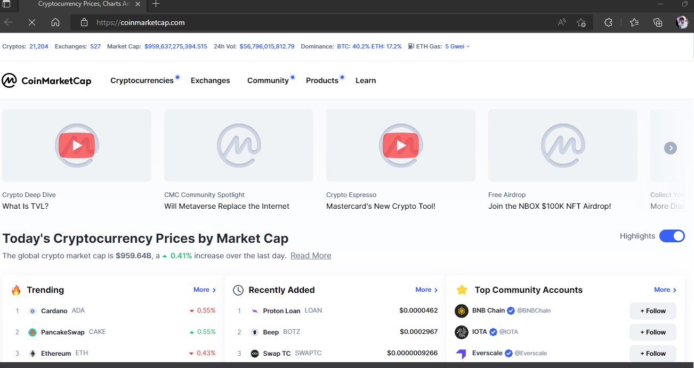The height and width of the screenshot is (368, 694).
Task: Open the Community menu
Action: 268,80
